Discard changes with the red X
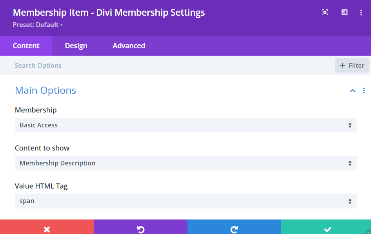Screen dimensions: 371x234 [x=47, y=229]
